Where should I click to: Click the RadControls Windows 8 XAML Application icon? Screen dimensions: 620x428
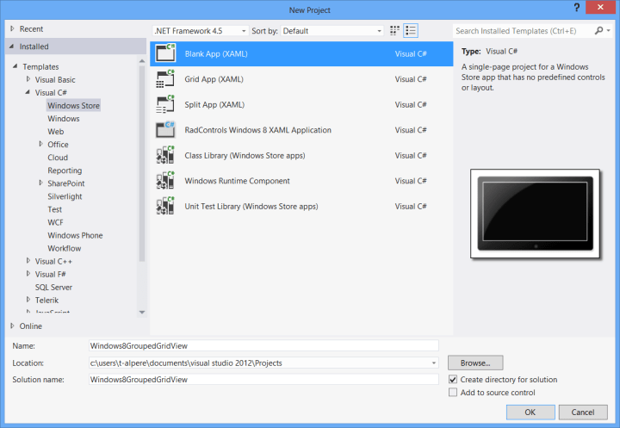coord(164,130)
